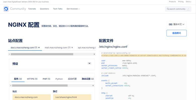Screen dimensions: 196x100
Task: Switch to the Python tab
Action: click(59, 79)
